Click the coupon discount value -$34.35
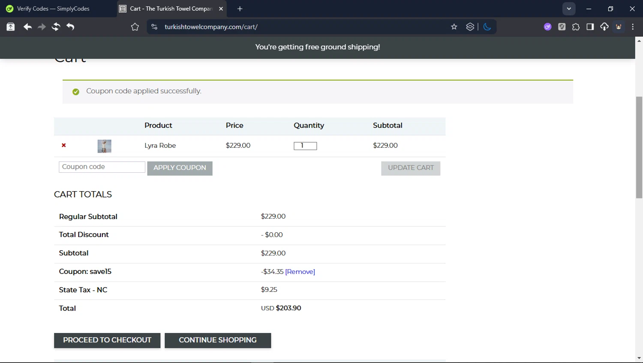 [x=272, y=272]
